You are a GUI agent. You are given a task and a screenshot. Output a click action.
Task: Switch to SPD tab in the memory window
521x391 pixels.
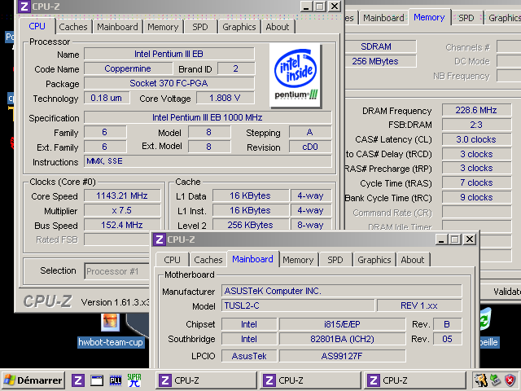(x=466, y=18)
